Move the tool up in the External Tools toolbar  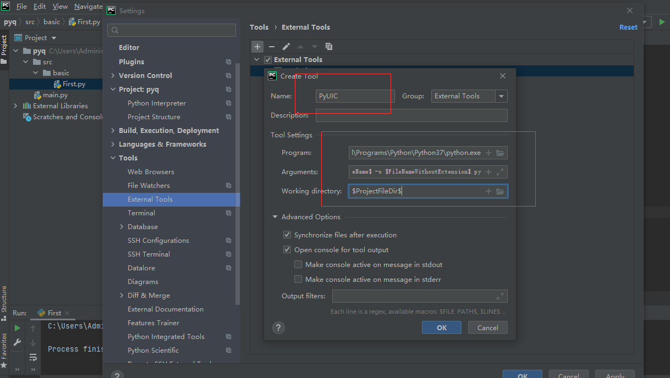pyautogui.click(x=300, y=47)
